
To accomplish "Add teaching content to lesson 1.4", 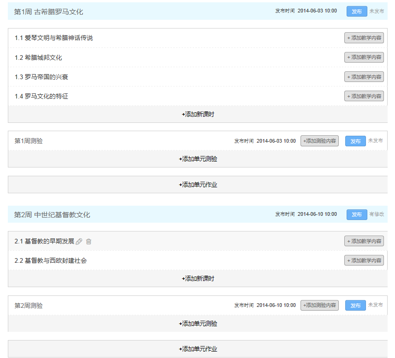I will point(364,96).
